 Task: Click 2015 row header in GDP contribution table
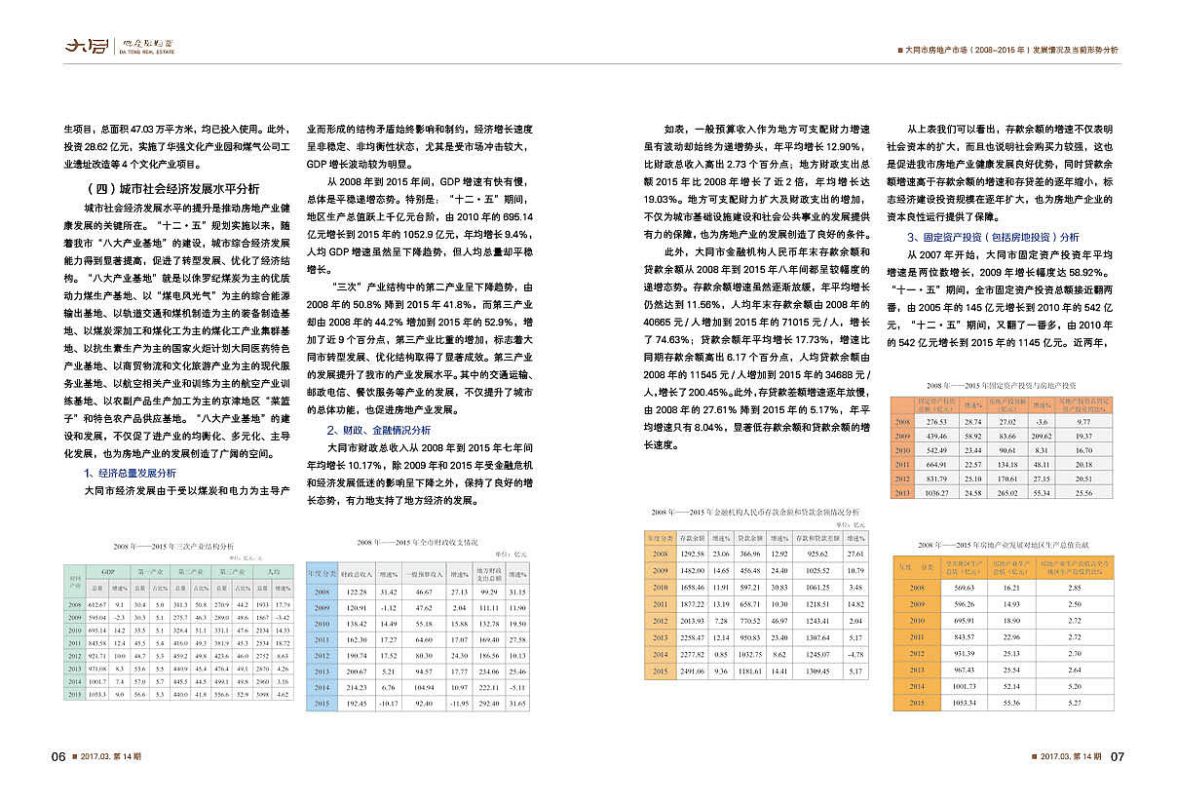coord(917,703)
